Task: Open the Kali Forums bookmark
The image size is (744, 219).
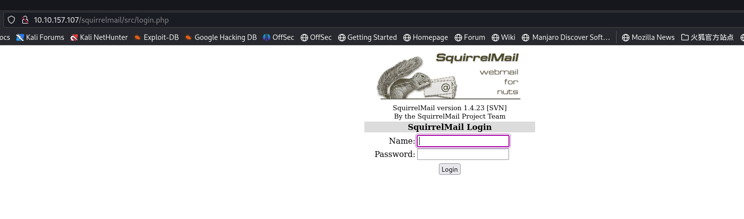Action: (x=40, y=37)
